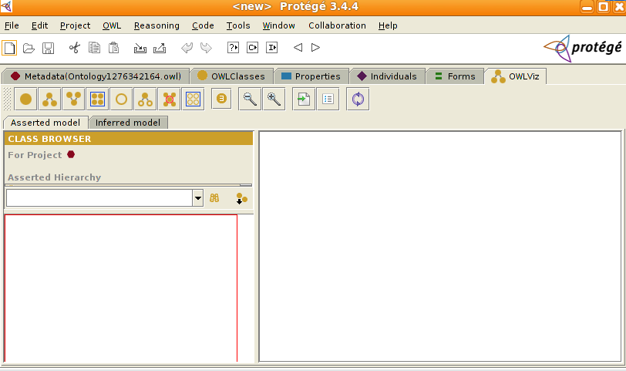Click the empty class hierarchy tree panel
Screen dimensions: 626x371
point(121,288)
